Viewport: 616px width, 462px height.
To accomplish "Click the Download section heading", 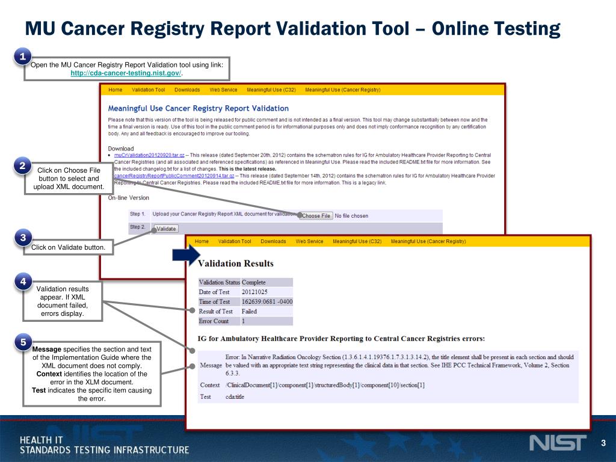I will click(120, 149).
